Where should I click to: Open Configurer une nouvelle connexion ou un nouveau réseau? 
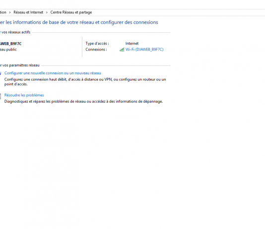pyautogui.click(x=53, y=73)
